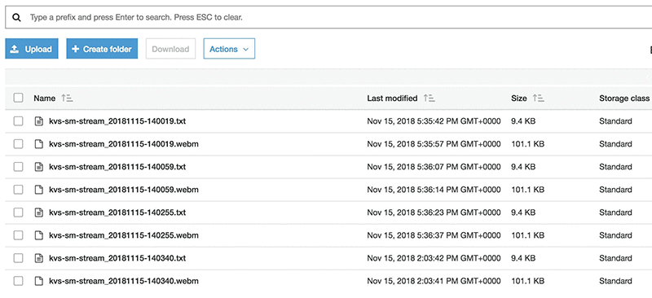Click Standard storage class of 140059.txt row

(615, 167)
